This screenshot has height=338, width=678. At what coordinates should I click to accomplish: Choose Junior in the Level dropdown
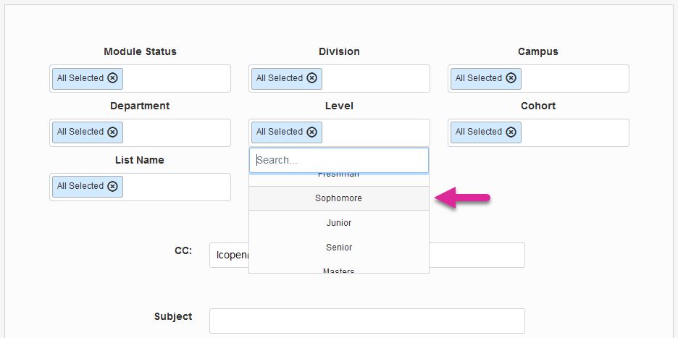(338, 223)
